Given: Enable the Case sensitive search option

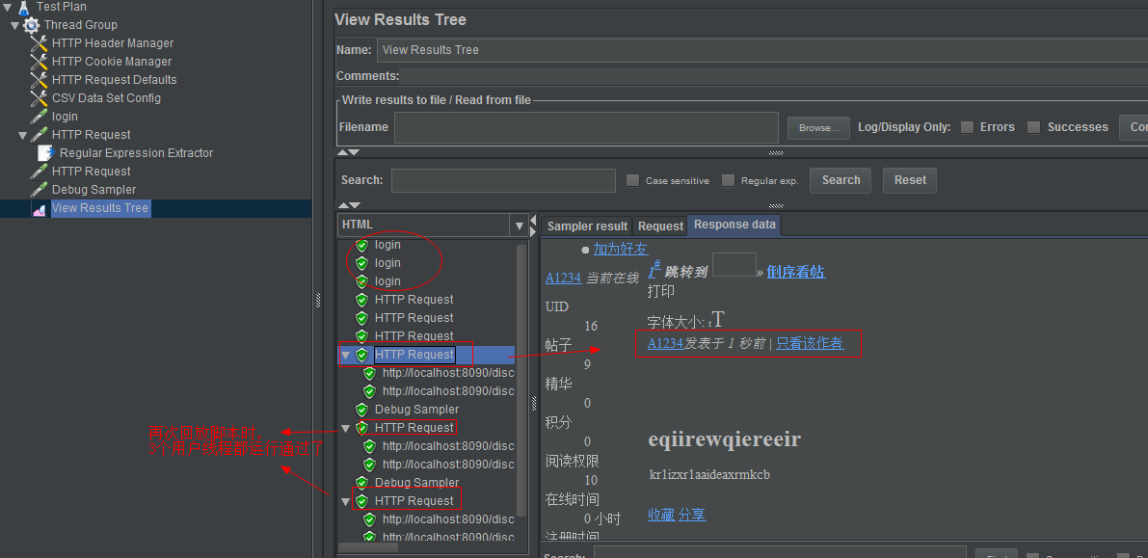Looking at the screenshot, I should point(632,180).
